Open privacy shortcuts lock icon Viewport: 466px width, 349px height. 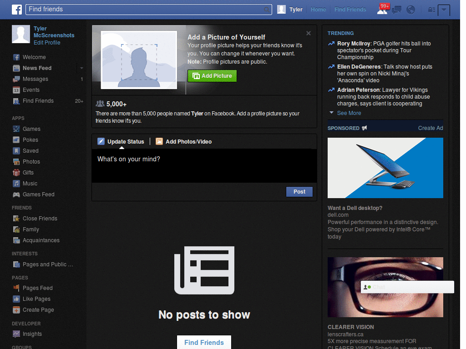[x=431, y=10]
